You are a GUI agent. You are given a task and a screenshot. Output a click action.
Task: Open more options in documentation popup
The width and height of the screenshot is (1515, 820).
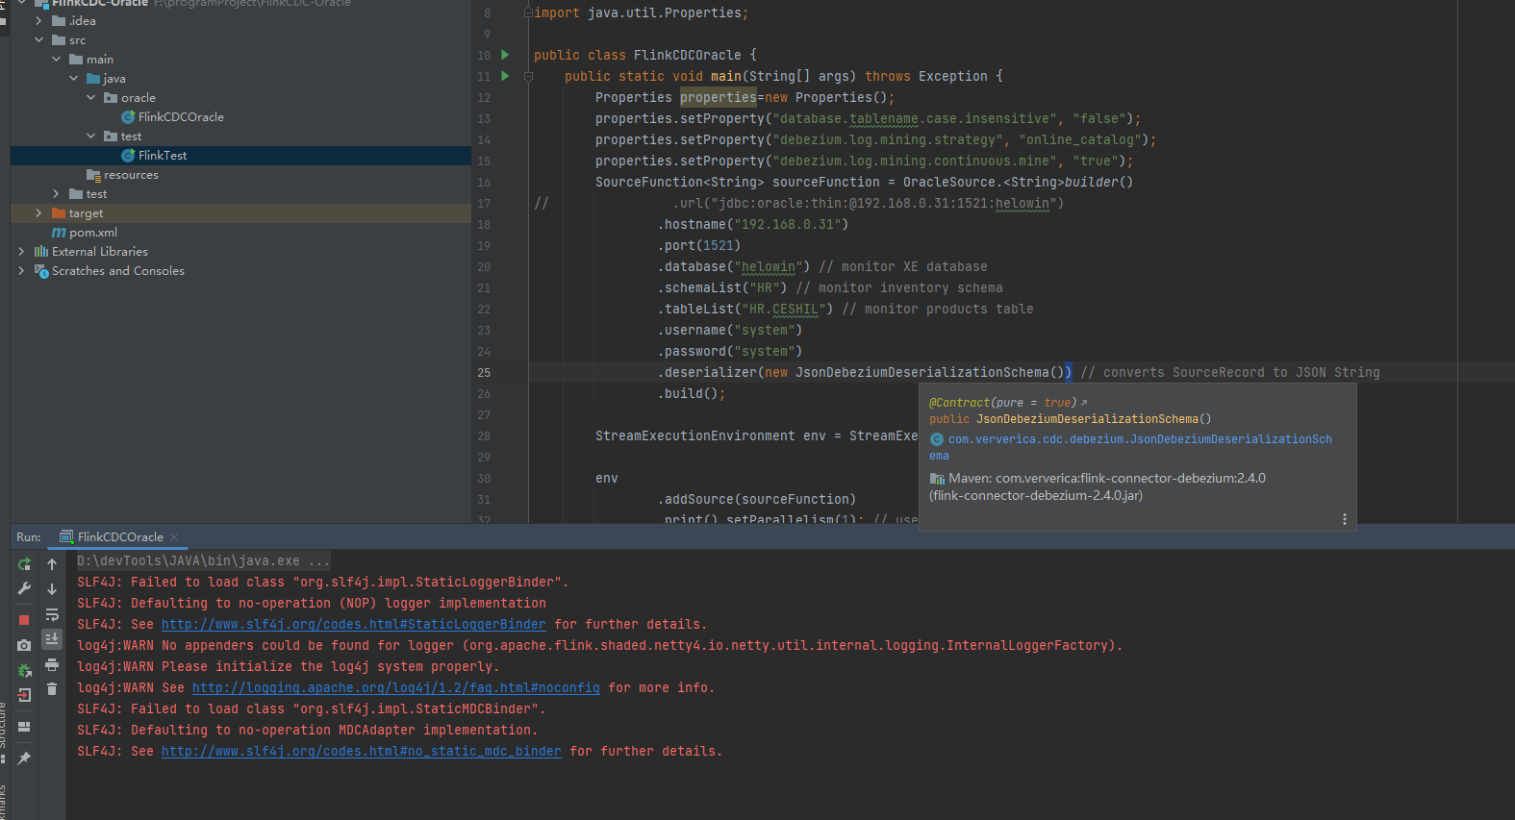tap(1344, 519)
